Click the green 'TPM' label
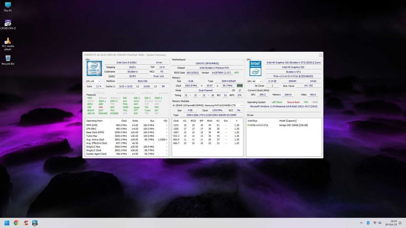This screenshot has height=228, width=406. click(x=306, y=102)
